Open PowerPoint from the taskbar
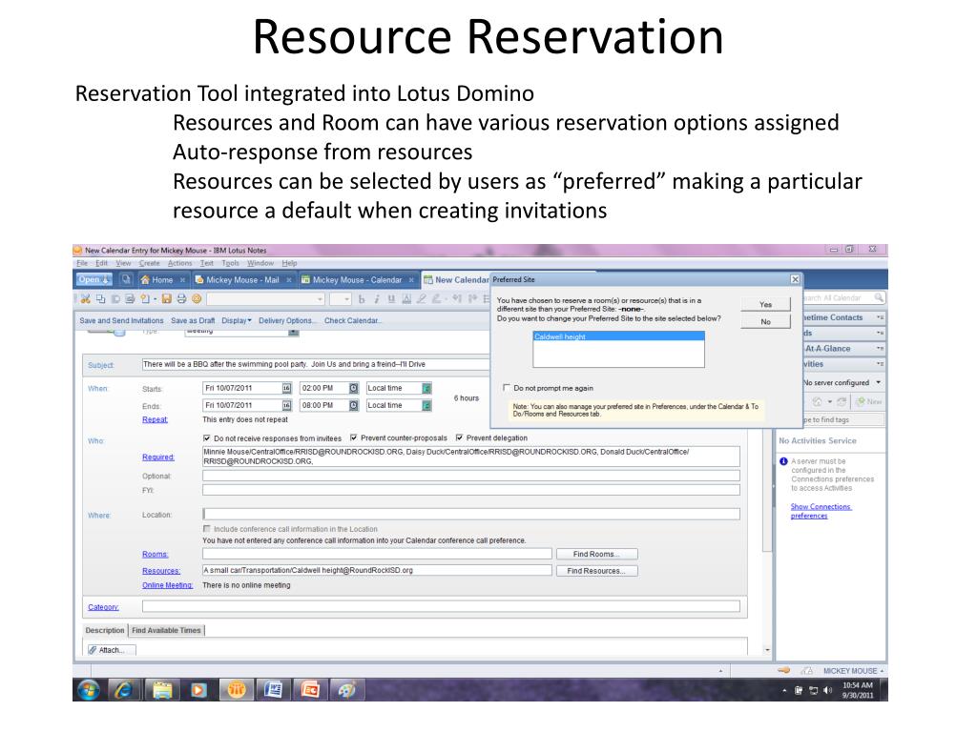Viewport: 977px width, 732px height. tap(309, 690)
